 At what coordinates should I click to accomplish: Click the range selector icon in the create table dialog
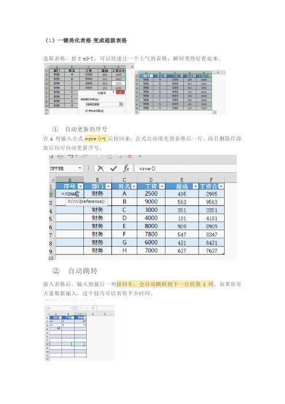tap(121, 104)
